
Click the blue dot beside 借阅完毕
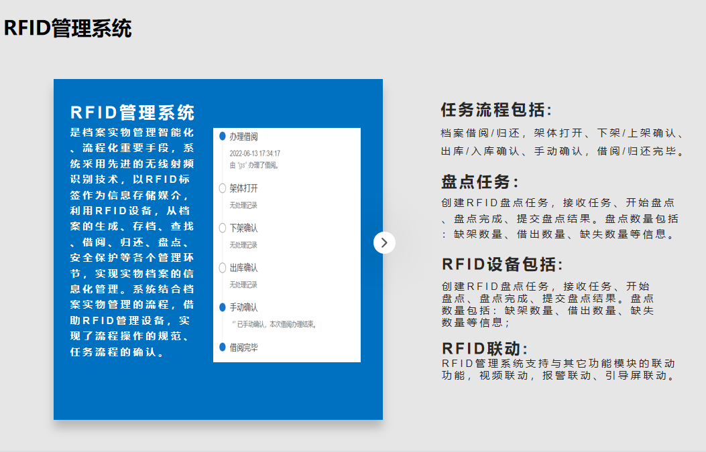click(x=222, y=347)
